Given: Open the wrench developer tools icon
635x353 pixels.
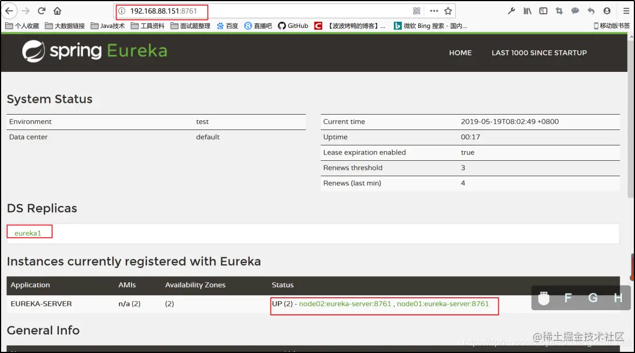Looking at the screenshot, I should coord(512,11).
